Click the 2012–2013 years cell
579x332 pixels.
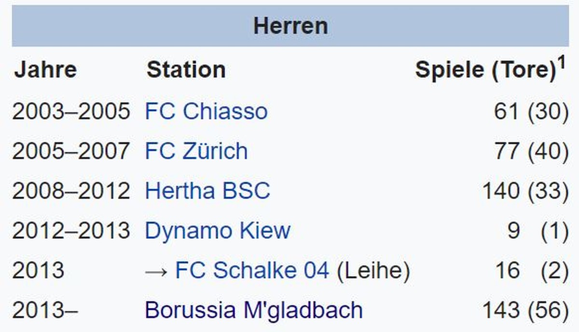point(71,231)
